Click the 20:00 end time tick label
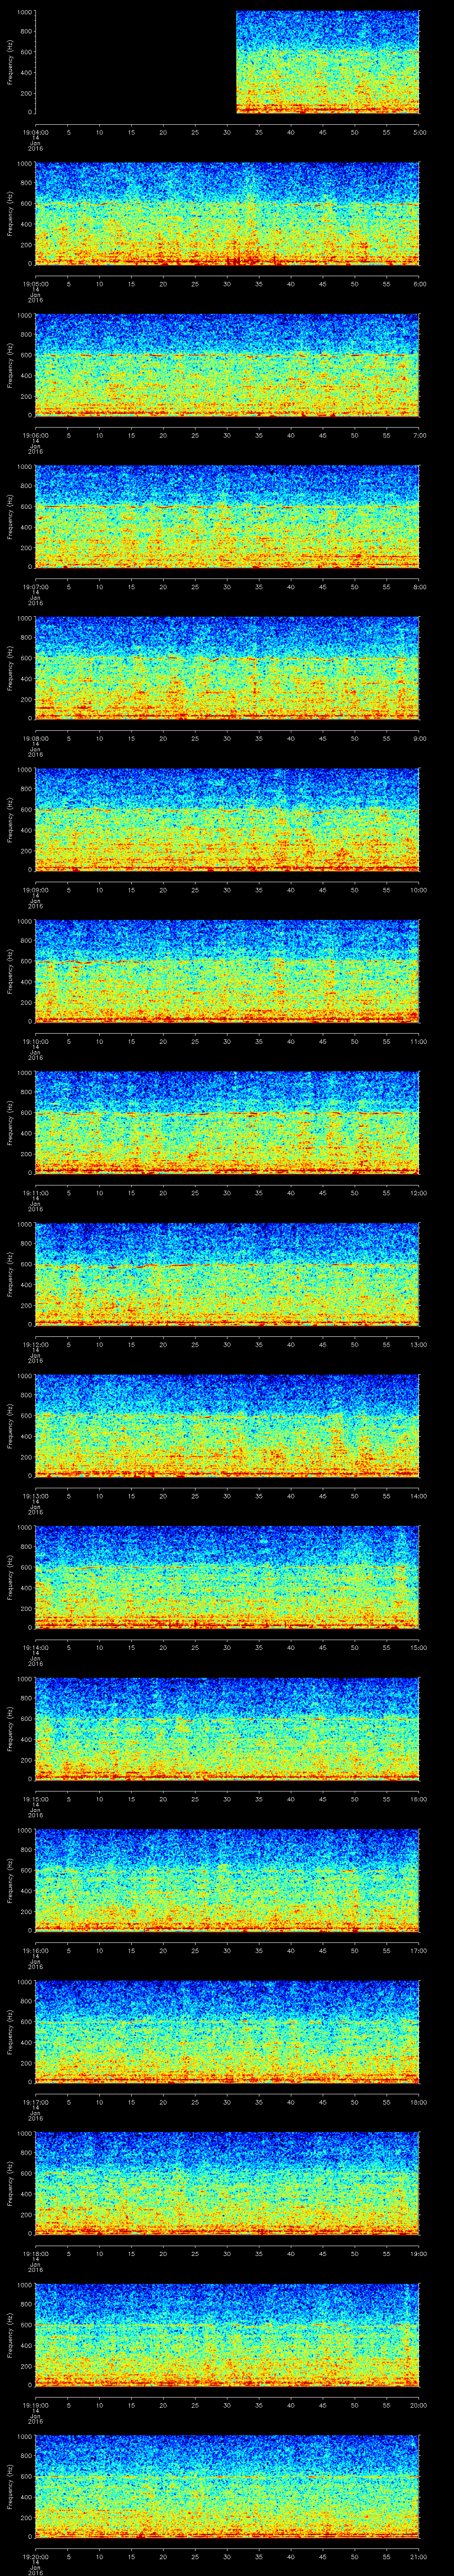Image resolution: width=454 pixels, height=2576 pixels. 418,2405
